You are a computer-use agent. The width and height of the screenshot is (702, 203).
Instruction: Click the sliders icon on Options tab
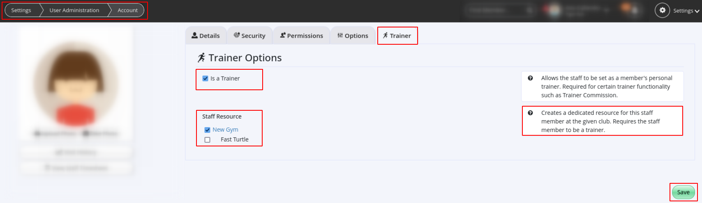tap(340, 35)
